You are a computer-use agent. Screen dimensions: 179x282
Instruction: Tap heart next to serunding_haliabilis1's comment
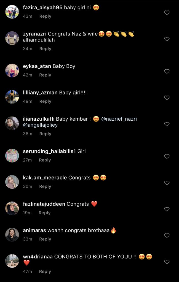point(167,156)
